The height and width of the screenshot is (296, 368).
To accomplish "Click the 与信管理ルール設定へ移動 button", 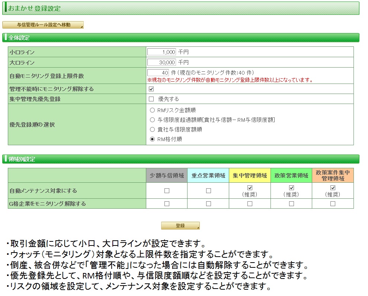I will 43,25.
